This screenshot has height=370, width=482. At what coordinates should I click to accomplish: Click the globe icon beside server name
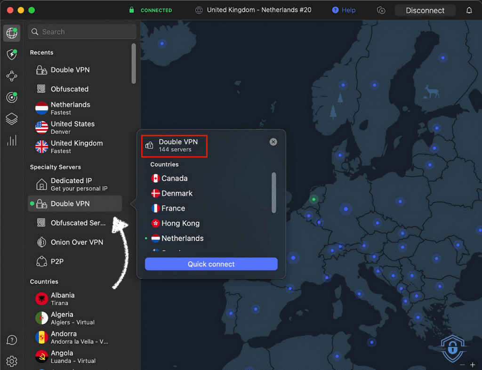tap(199, 10)
